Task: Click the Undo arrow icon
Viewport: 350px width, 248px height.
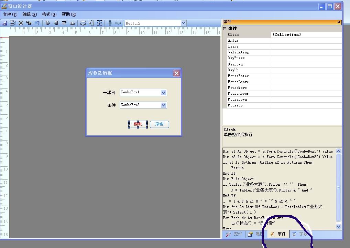Action: click(x=37, y=23)
